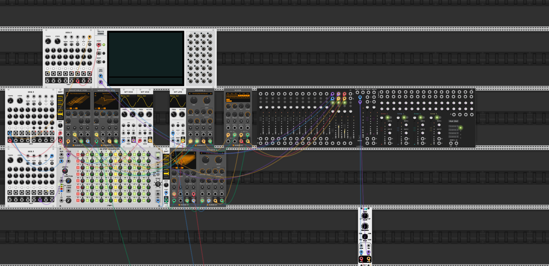This screenshot has width=549, height=266.
Task: Toggle the RUN button on top SEQ 3
Action: point(83,44)
